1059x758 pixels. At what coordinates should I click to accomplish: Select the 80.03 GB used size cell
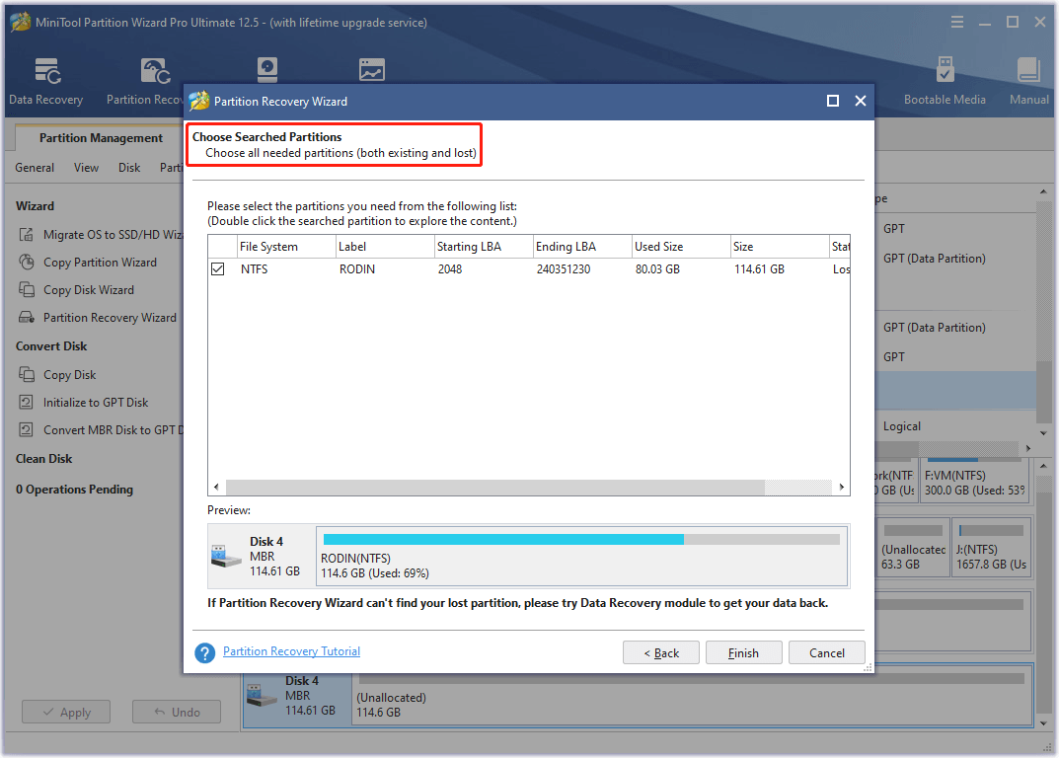pyautogui.click(x=657, y=268)
